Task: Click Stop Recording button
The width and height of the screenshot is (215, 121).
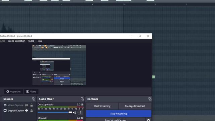Action: coord(119,114)
